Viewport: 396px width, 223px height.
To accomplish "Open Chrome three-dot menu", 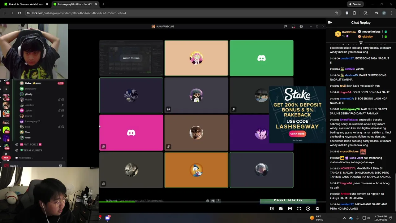I will (391, 13).
